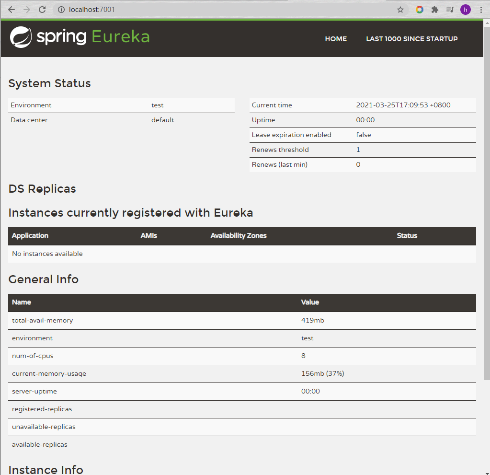490x475 pixels.
Task: Click the 'default' data center value
Action: pyautogui.click(x=162, y=120)
